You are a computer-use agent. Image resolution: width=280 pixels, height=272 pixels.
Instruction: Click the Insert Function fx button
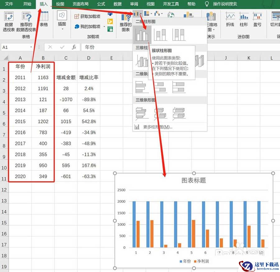point(74,47)
